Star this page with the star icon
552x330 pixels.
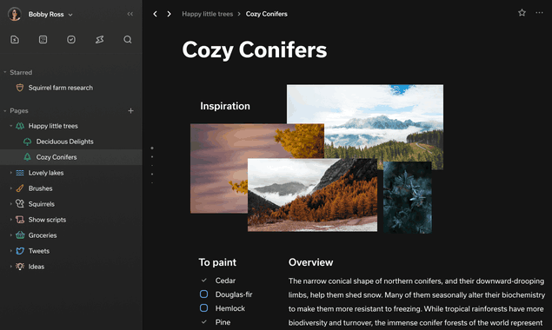pos(522,13)
